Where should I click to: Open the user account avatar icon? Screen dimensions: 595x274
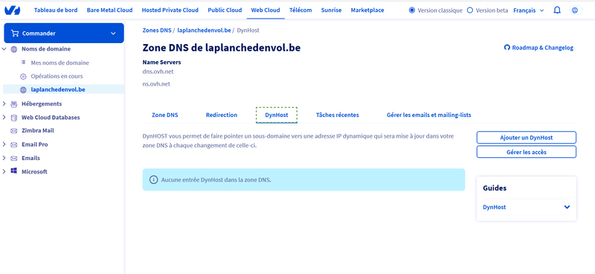tap(575, 10)
